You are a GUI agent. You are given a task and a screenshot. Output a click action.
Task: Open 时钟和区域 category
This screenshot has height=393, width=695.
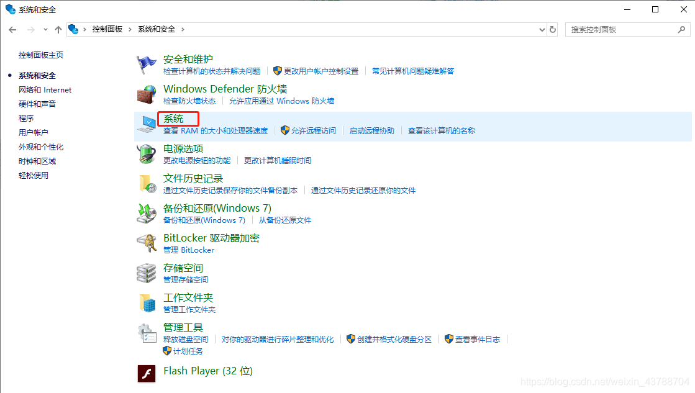37,161
